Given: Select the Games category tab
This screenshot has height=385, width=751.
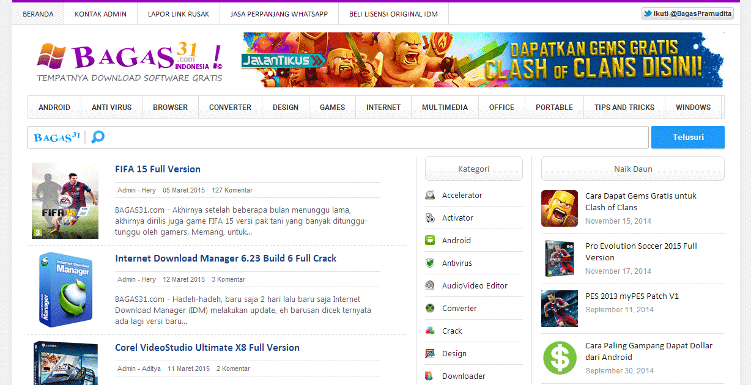Looking at the screenshot, I should (x=333, y=107).
